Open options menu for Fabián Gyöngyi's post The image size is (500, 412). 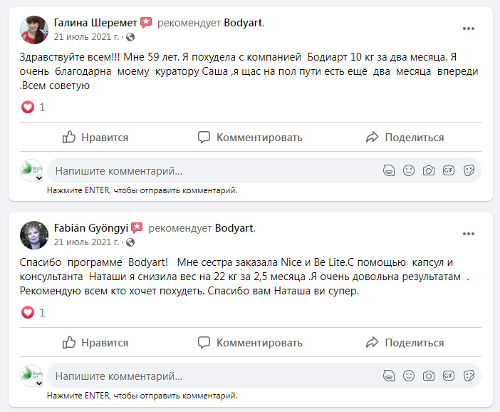point(469,234)
